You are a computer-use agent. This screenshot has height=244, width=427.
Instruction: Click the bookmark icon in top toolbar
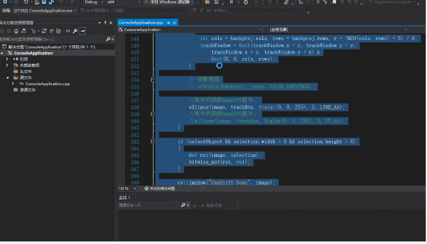pos(334,2)
